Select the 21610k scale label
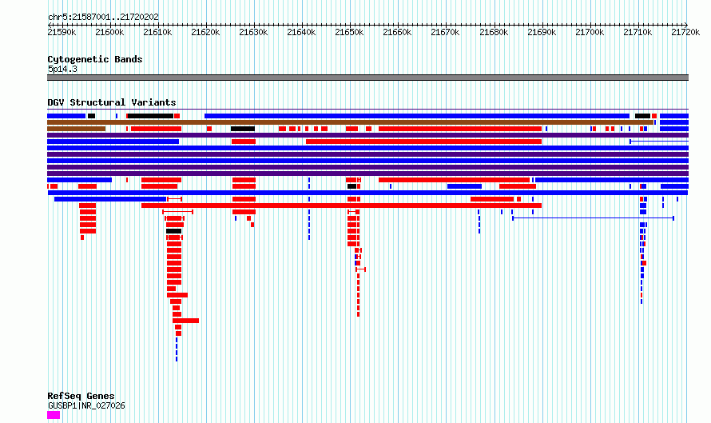 [158, 32]
